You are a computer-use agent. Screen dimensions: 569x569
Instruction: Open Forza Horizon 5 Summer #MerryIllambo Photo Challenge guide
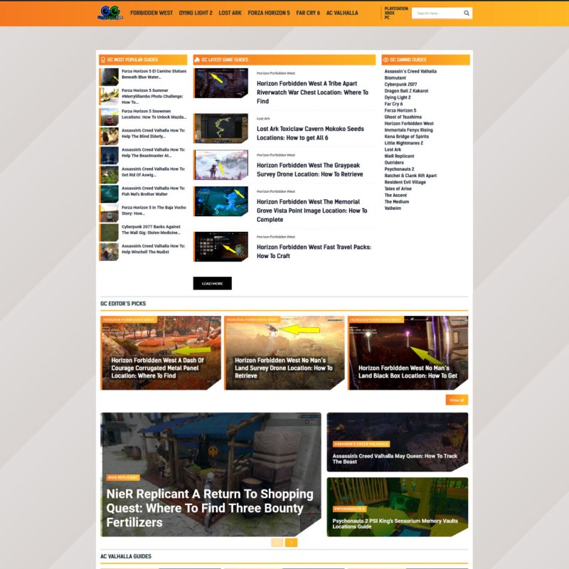(152, 96)
